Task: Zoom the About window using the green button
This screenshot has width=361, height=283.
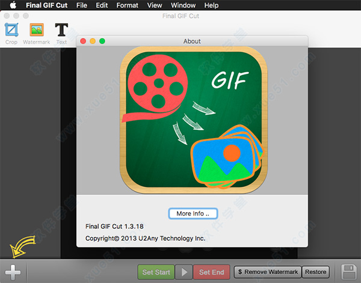Action: (102, 41)
